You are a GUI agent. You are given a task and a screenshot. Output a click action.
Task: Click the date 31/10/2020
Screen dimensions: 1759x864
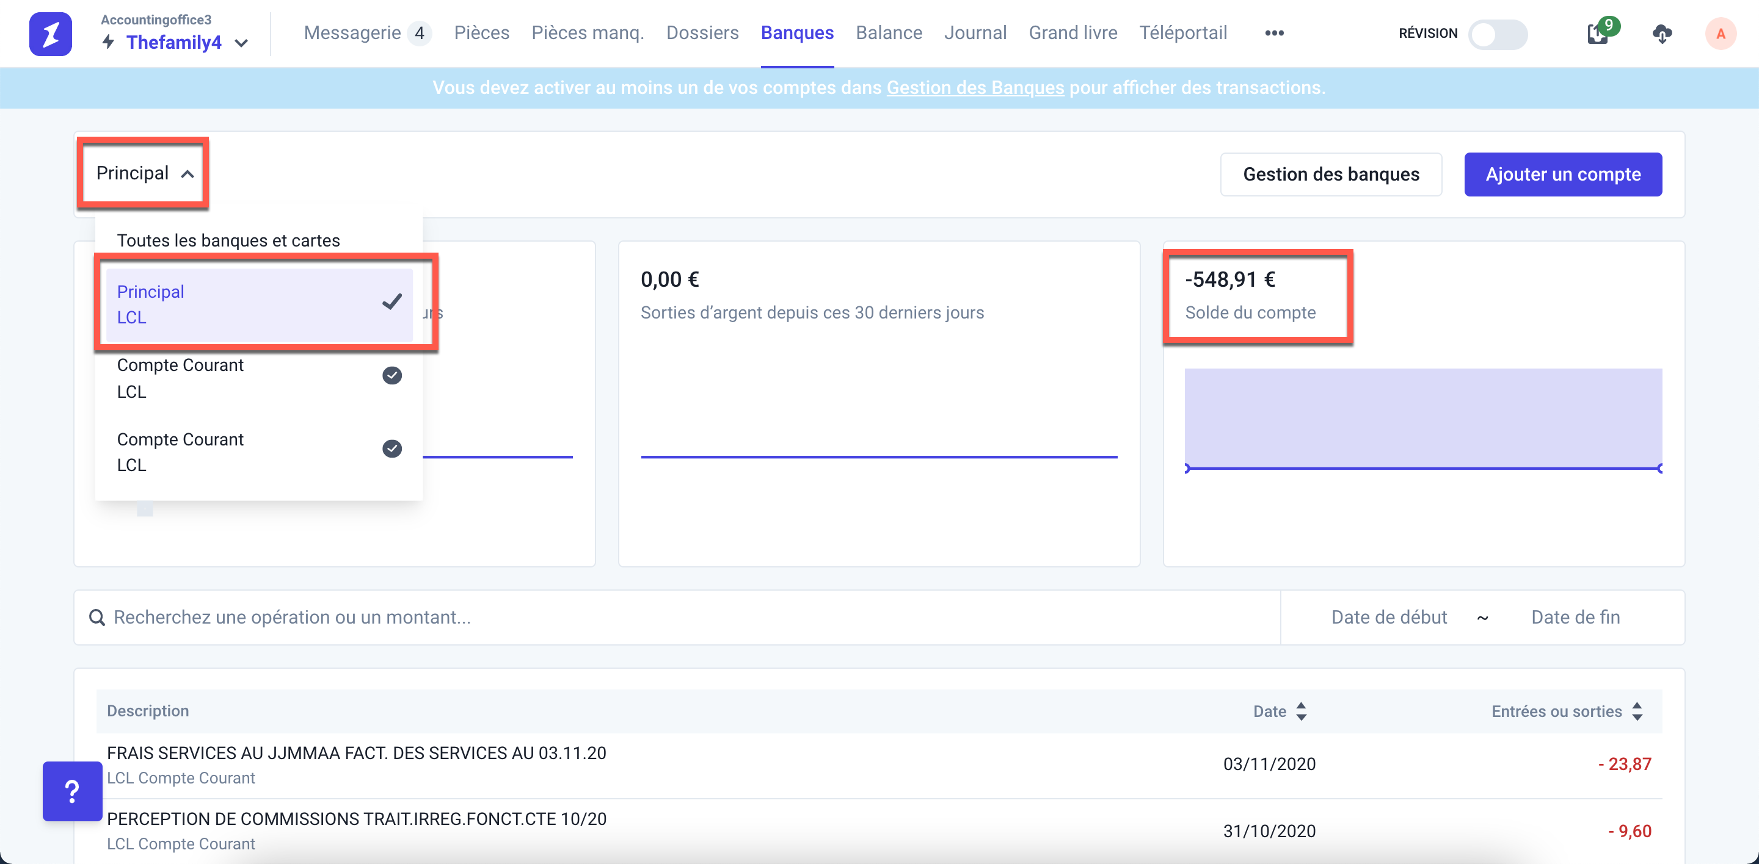[x=1269, y=830]
